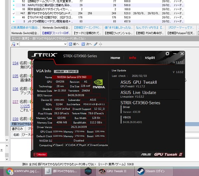This screenshot has width=199, height=176.
Task: Click the pencil highlight icon in search bar
Action: pyautogui.click(x=96, y=44)
